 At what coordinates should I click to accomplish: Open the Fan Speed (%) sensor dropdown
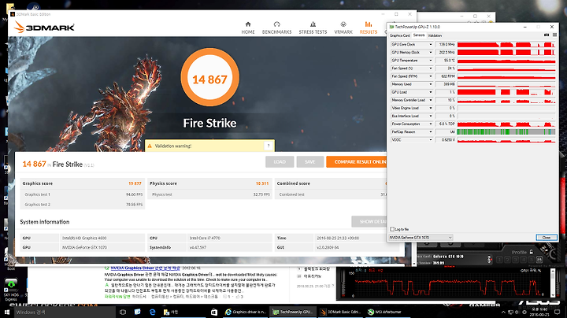point(430,68)
